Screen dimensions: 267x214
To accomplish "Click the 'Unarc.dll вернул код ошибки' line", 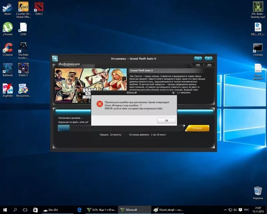I will point(123,105).
